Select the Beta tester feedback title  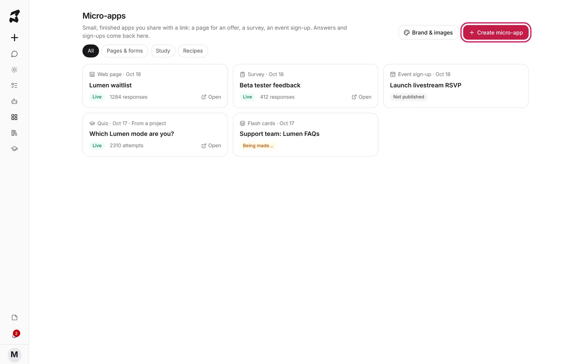point(270,85)
